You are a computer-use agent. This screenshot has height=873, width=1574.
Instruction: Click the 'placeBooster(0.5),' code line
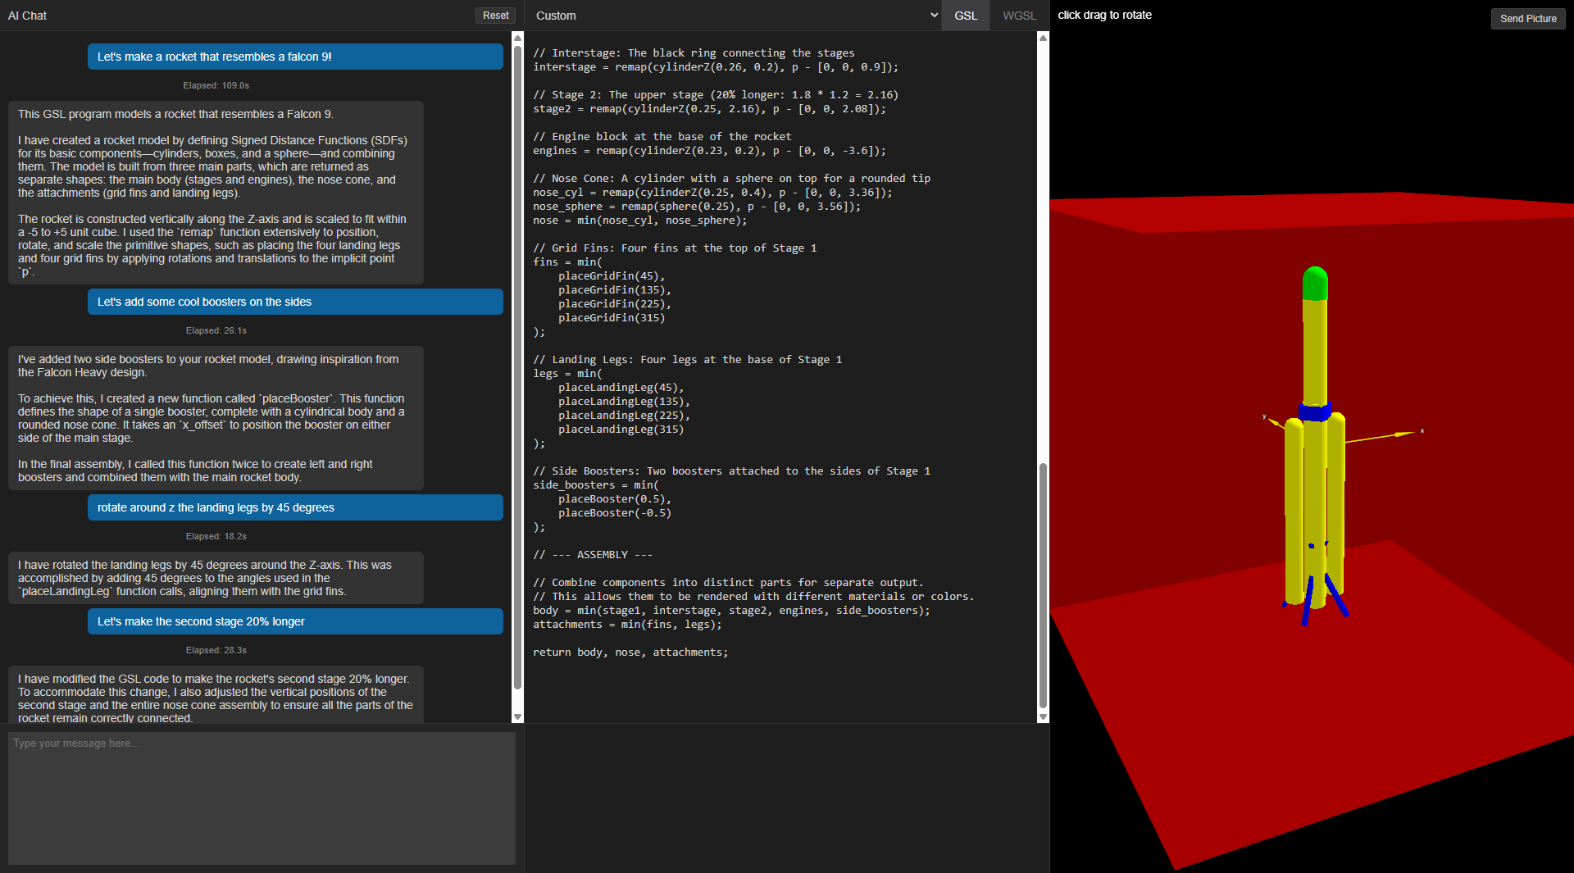614,499
